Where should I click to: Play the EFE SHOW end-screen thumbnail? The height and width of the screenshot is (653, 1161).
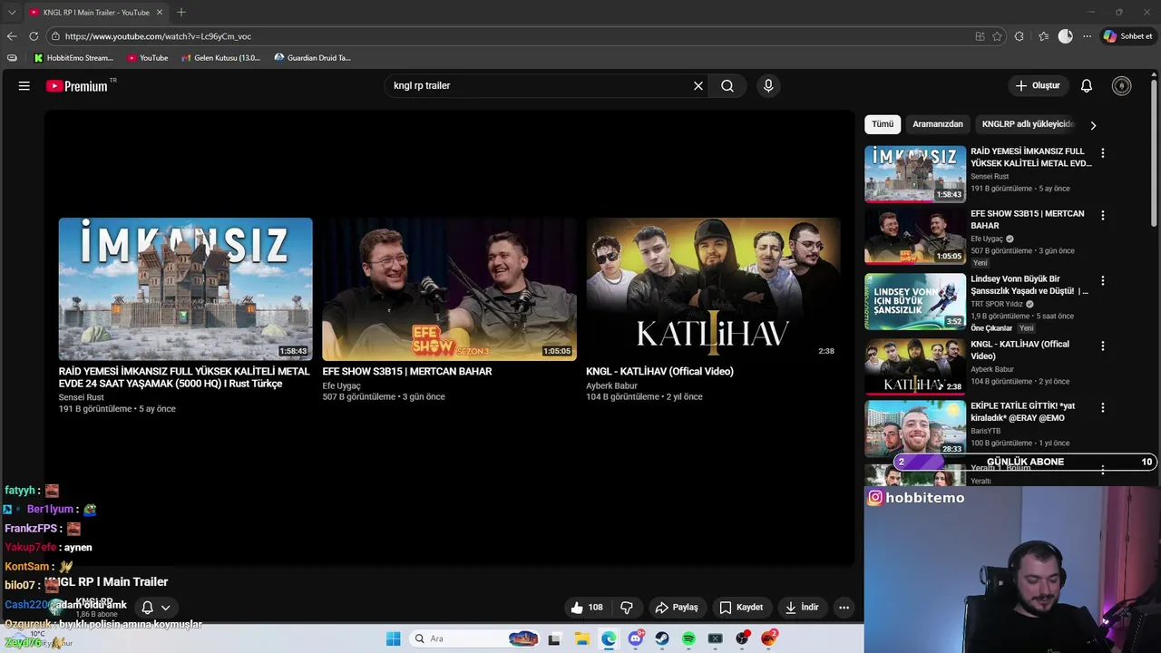(x=449, y=289)
